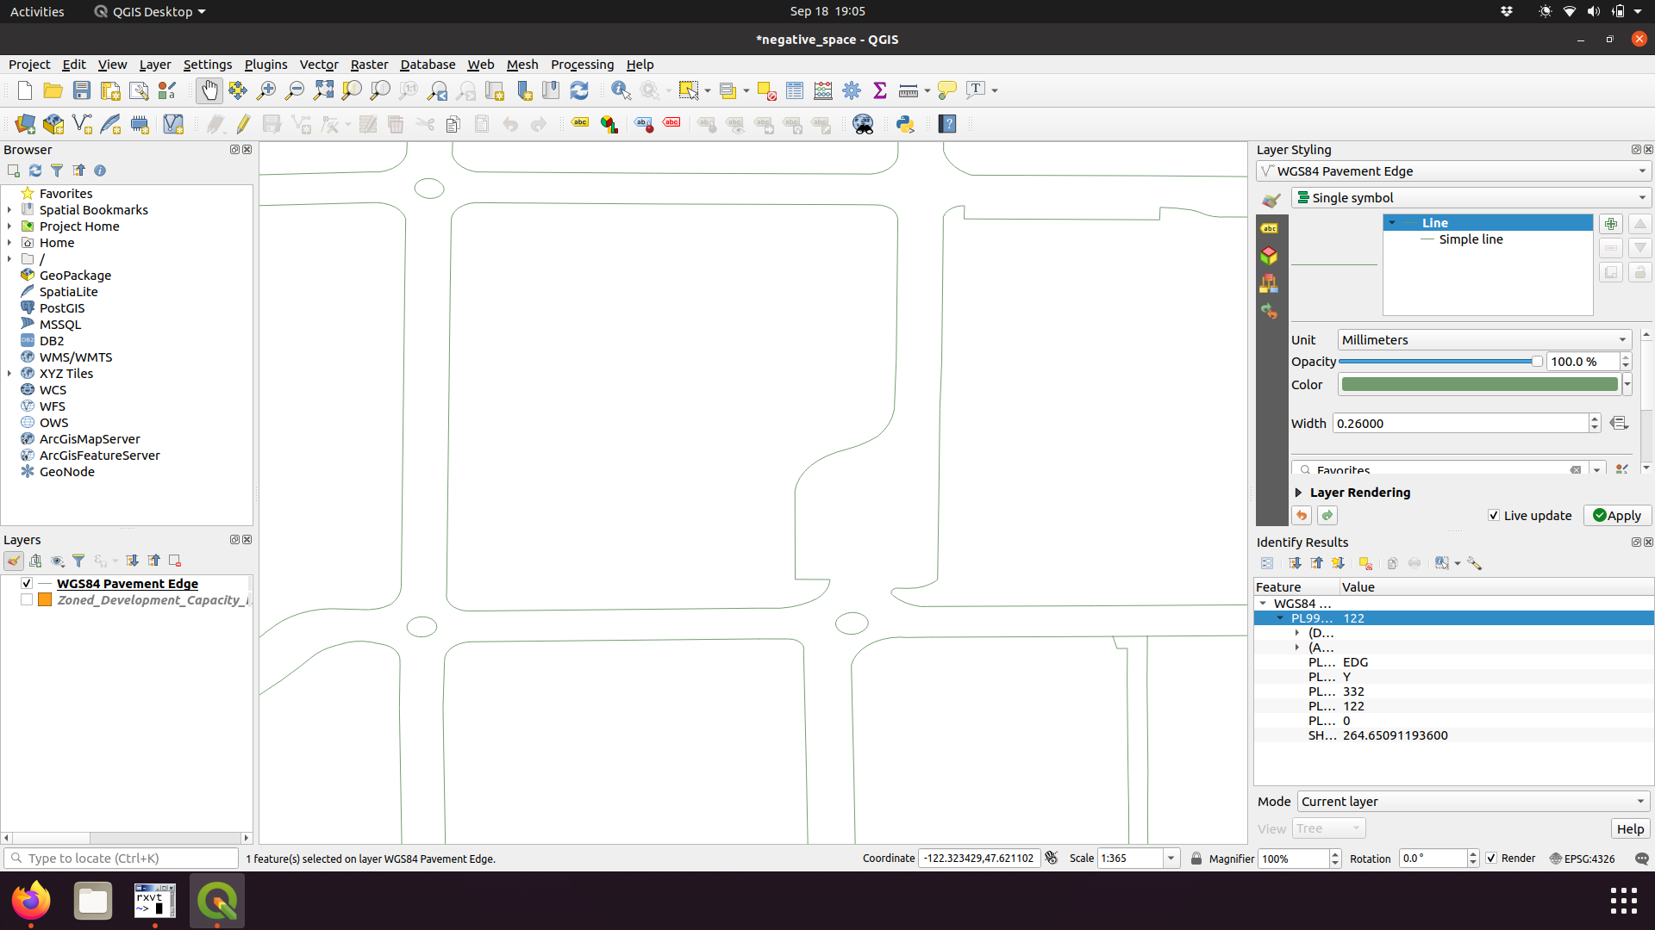Enable the Zoned_Development_Capacity layer checkbox
This screenshot has height=930, width=1655.
pyautogui.click(x=27, y=600)
